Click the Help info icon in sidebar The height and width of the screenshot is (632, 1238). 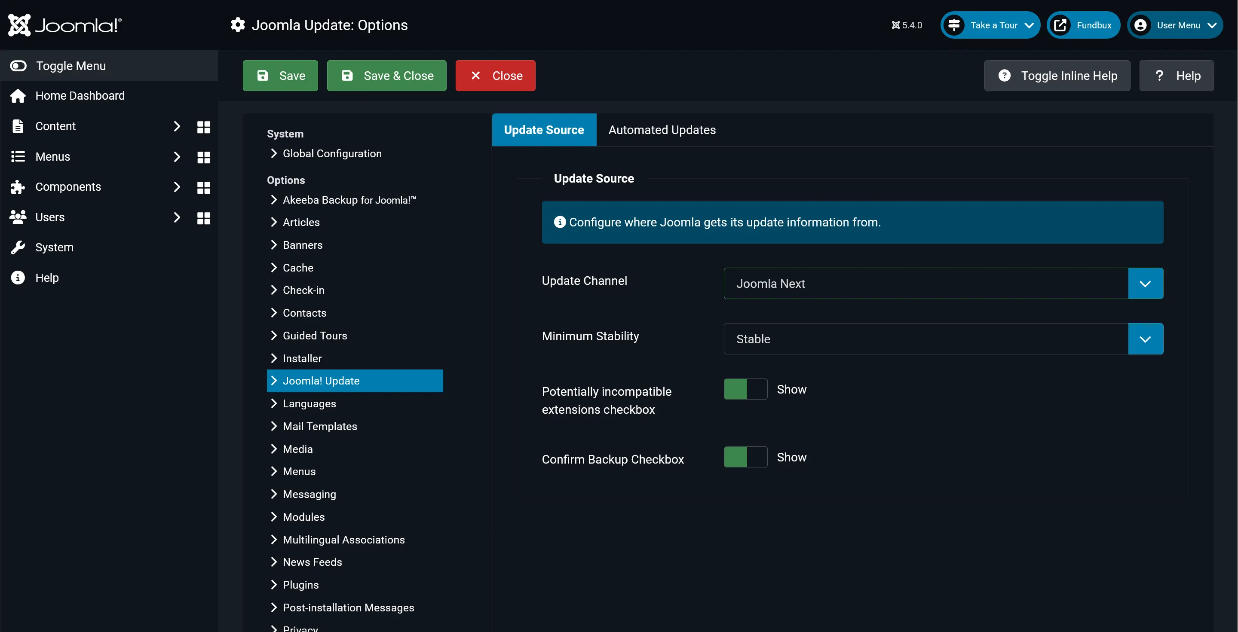[x=18, y=278]
